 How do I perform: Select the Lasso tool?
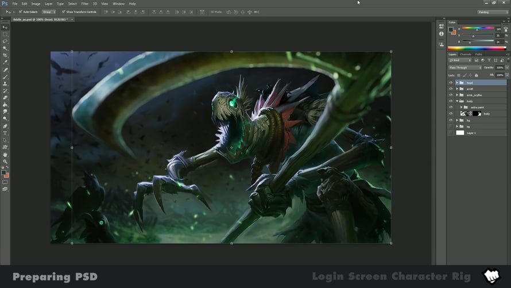(x=5, y=41)
